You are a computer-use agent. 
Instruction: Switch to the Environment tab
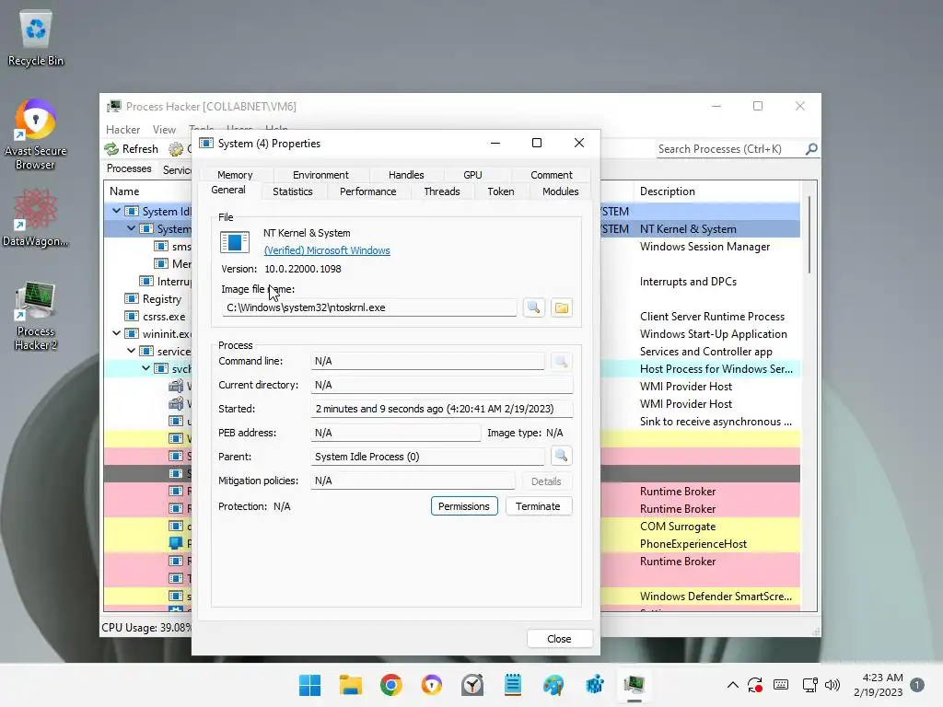(x=320, y=175)
